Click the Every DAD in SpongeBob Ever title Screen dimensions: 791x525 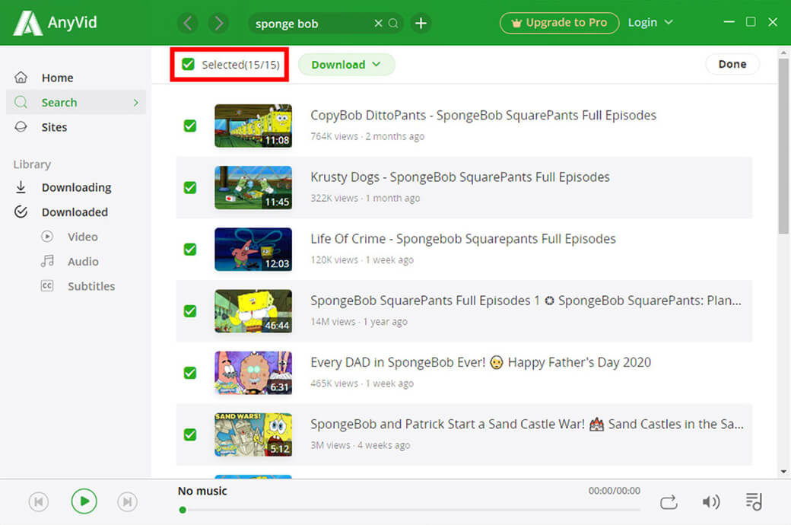pyautogui.click(x=481, y=362)
